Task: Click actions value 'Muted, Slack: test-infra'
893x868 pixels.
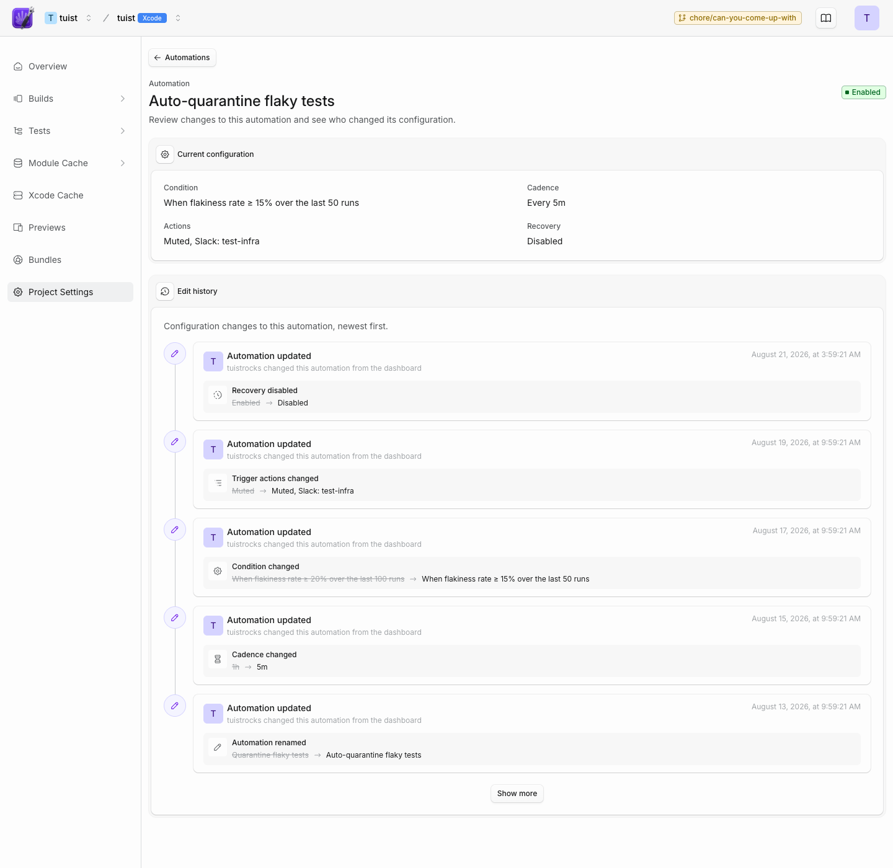Action: coord(211,241)
